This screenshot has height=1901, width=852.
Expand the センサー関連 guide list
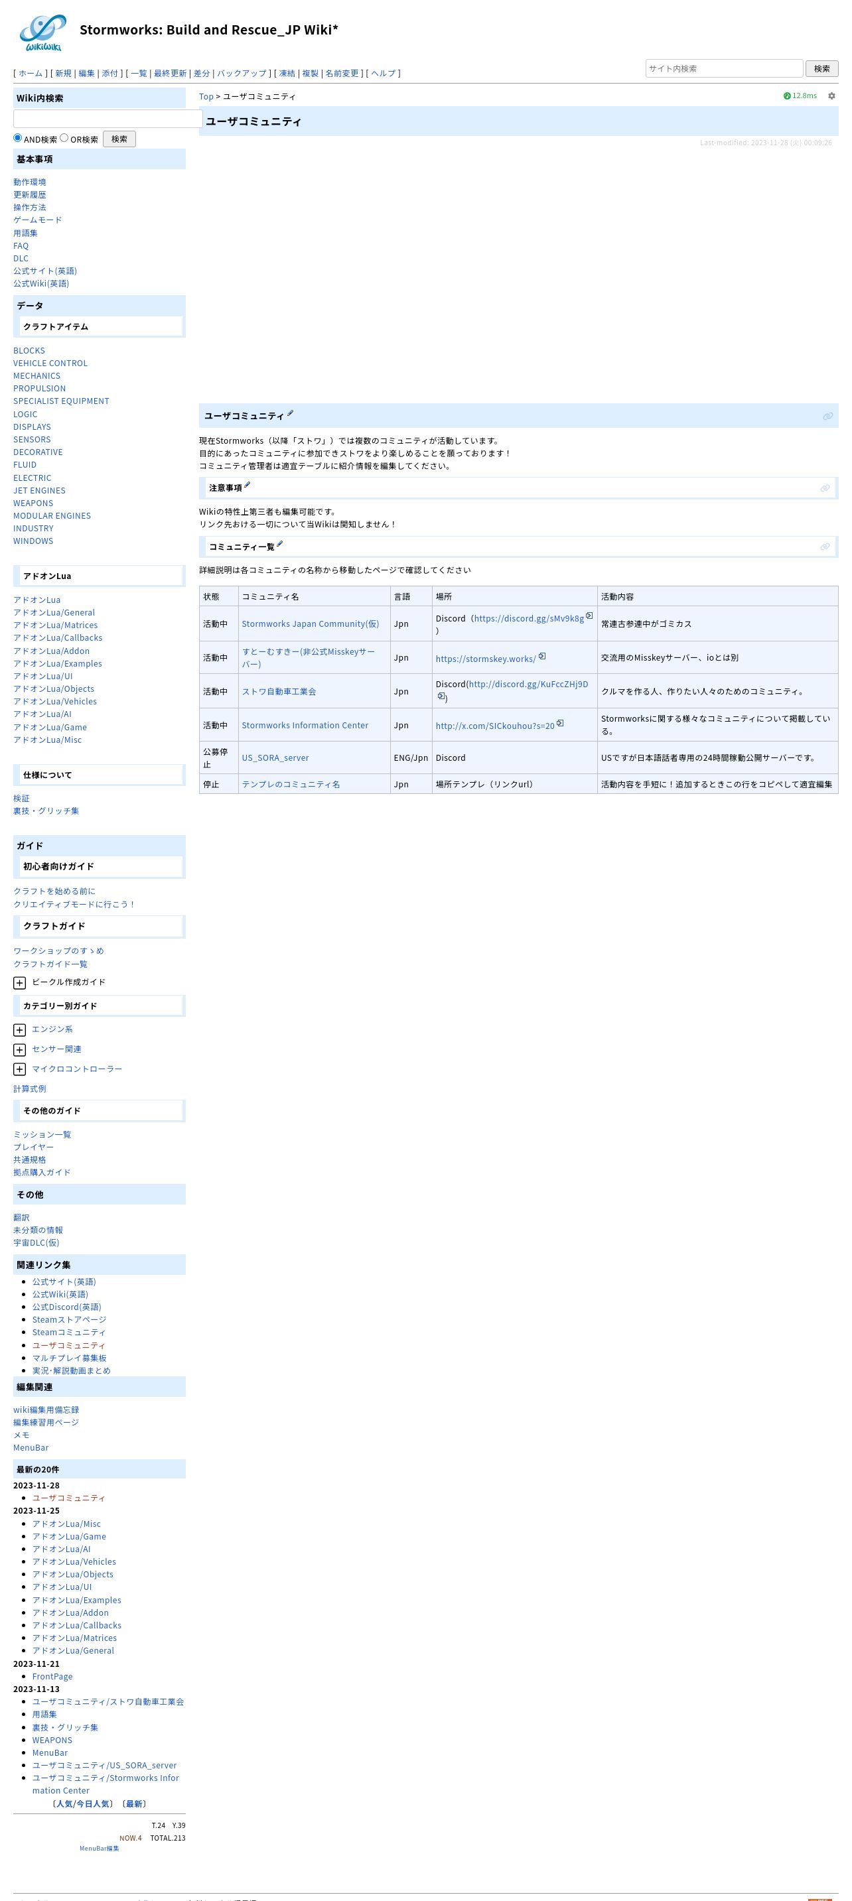click(x=20, y=1050)
